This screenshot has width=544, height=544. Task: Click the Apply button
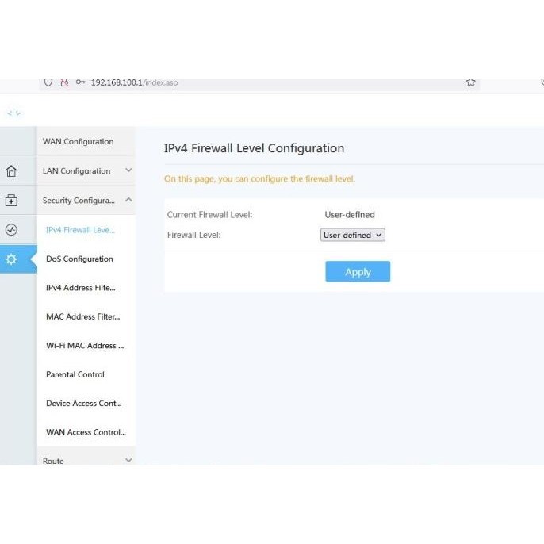(x=358, y=272)
